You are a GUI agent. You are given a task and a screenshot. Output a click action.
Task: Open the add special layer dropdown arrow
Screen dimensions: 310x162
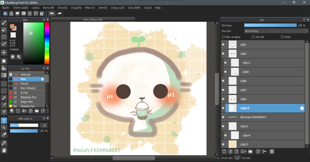(x=245, y=151)
